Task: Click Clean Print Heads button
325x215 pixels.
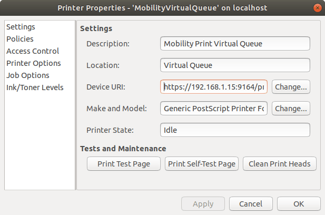Action: 280,164
